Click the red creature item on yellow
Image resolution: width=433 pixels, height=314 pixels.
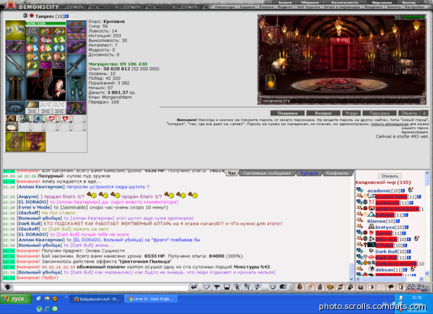tap(35, 141)
